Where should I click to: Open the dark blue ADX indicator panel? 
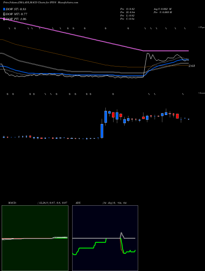coord(105,238)
